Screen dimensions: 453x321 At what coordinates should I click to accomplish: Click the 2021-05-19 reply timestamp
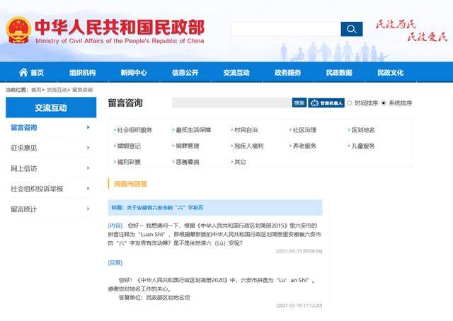pos(299,305)
